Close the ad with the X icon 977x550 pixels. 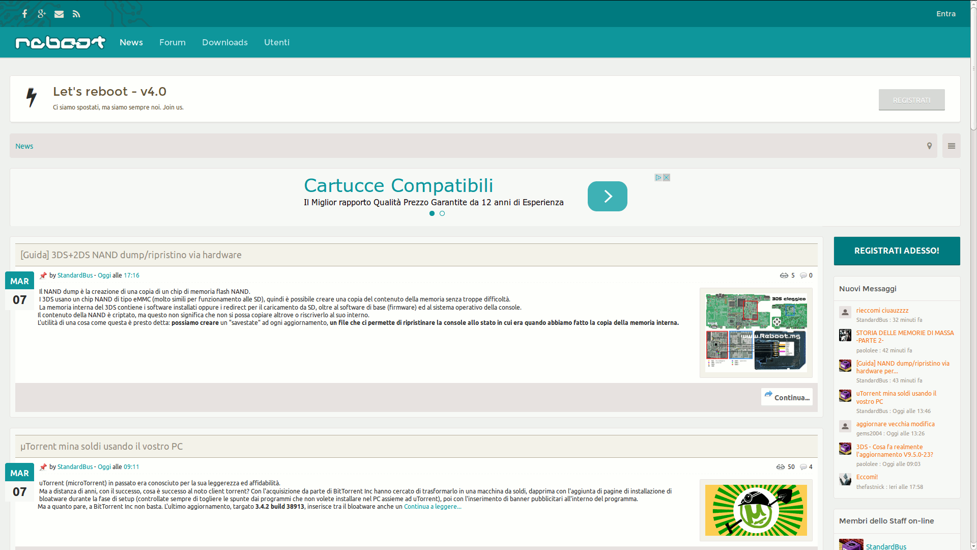pyautogui.click(x=666, y=178)
